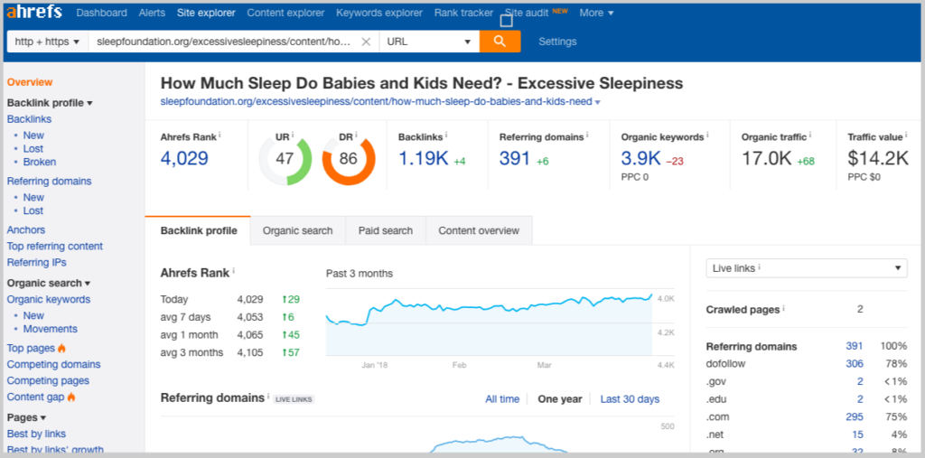Collapse the Backlink profile sidebar section
The width and height of the screenshot is (925, 458).
point(50,103)
